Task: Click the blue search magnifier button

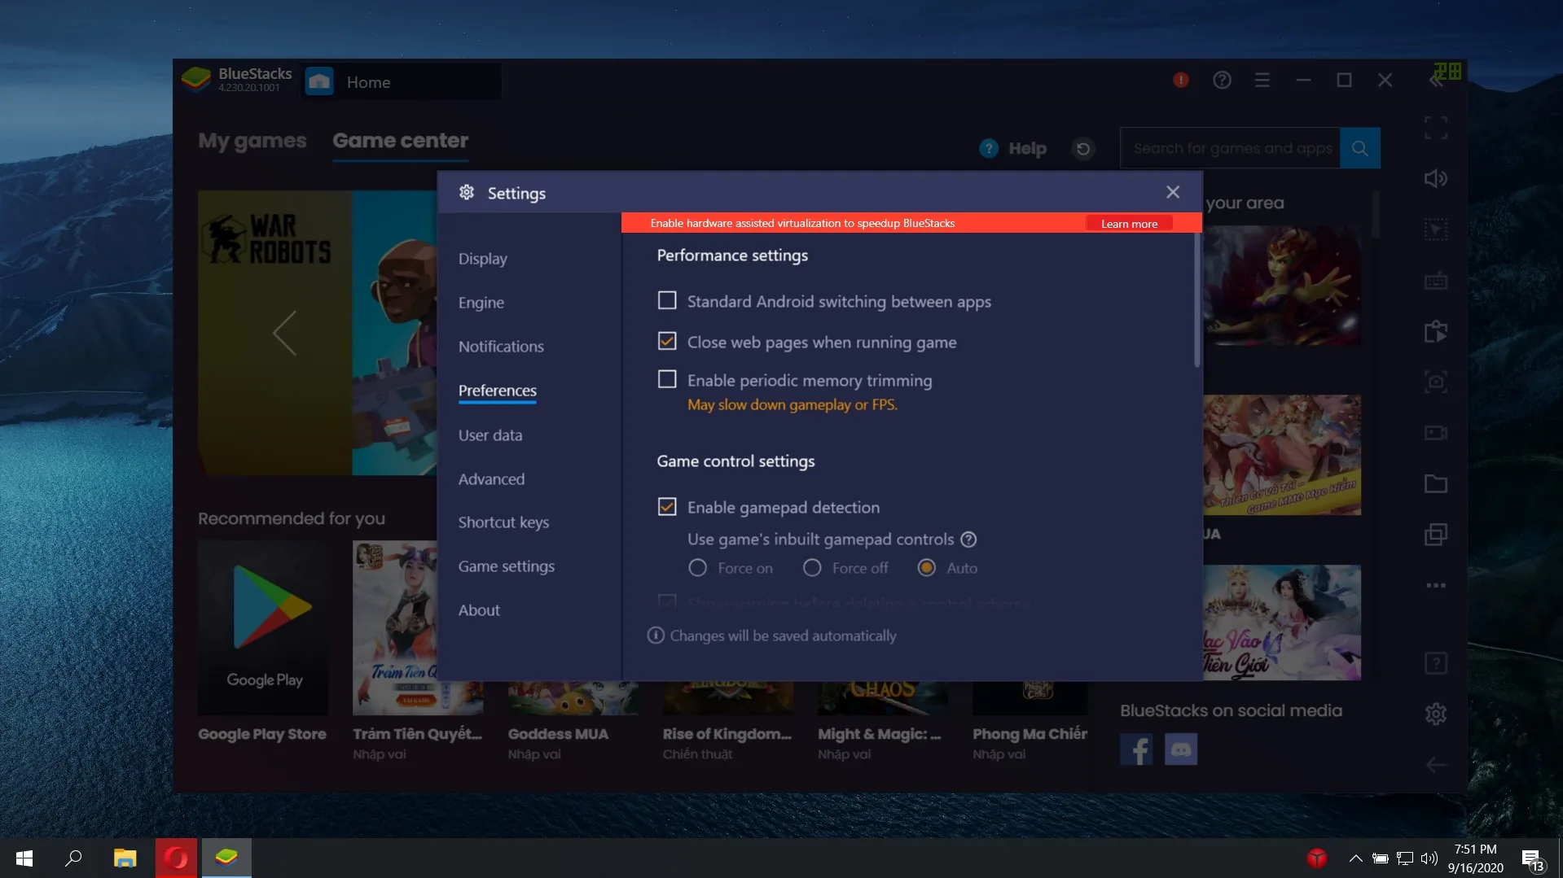Action: coord(1359,148)
